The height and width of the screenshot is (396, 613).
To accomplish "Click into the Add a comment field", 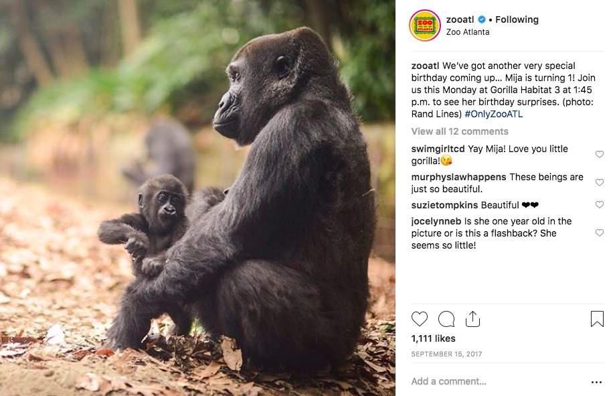I will [497, 381].
